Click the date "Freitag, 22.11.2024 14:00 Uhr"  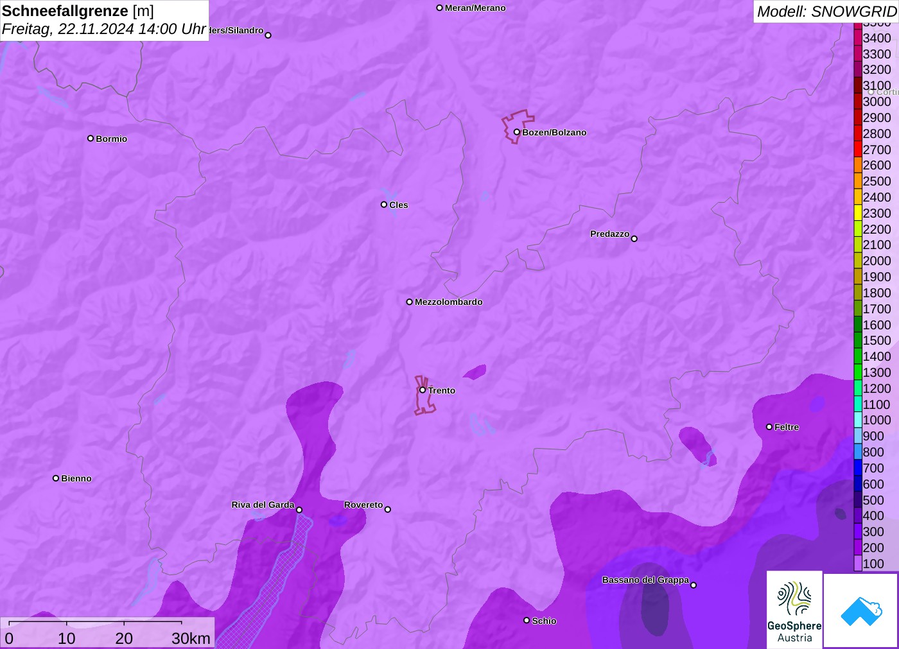(104, 29)
